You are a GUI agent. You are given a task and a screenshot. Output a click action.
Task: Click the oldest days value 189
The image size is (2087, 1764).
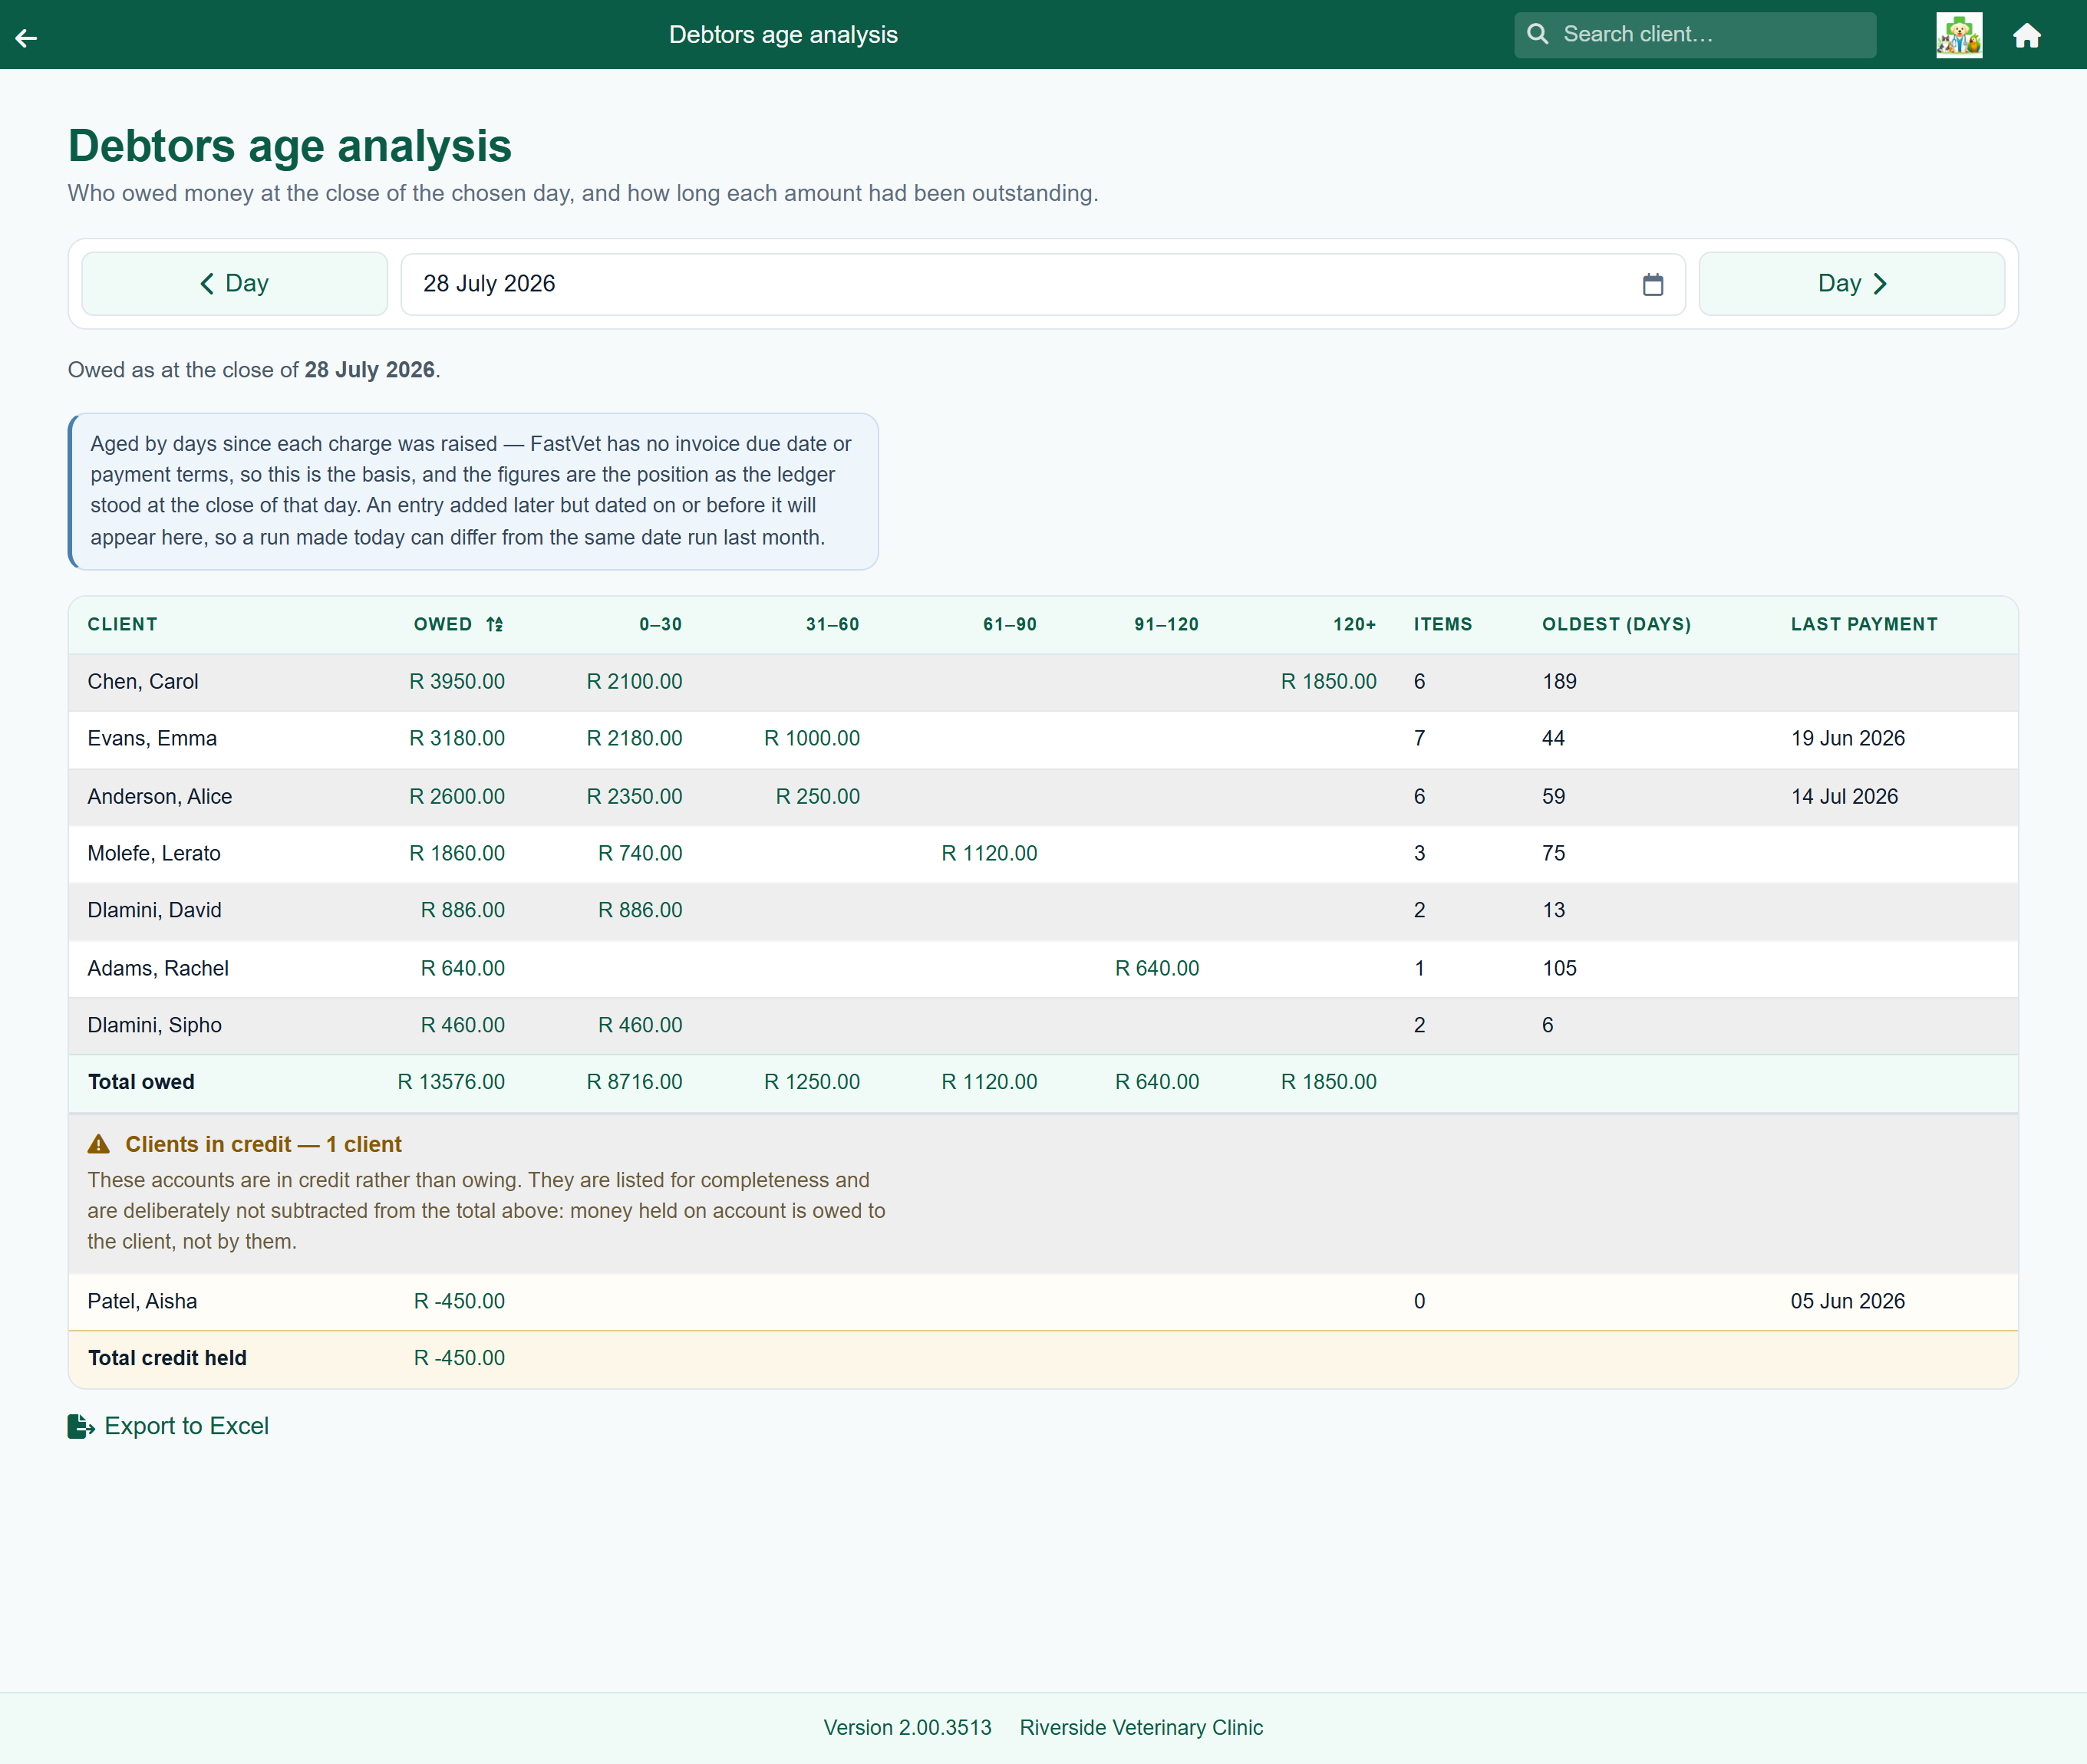tap(1559, 681)
